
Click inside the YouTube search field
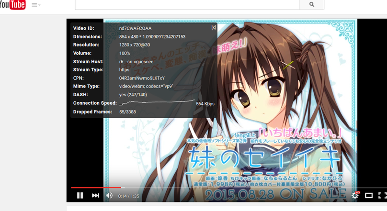pyautogui.click(x=187, y=4)
